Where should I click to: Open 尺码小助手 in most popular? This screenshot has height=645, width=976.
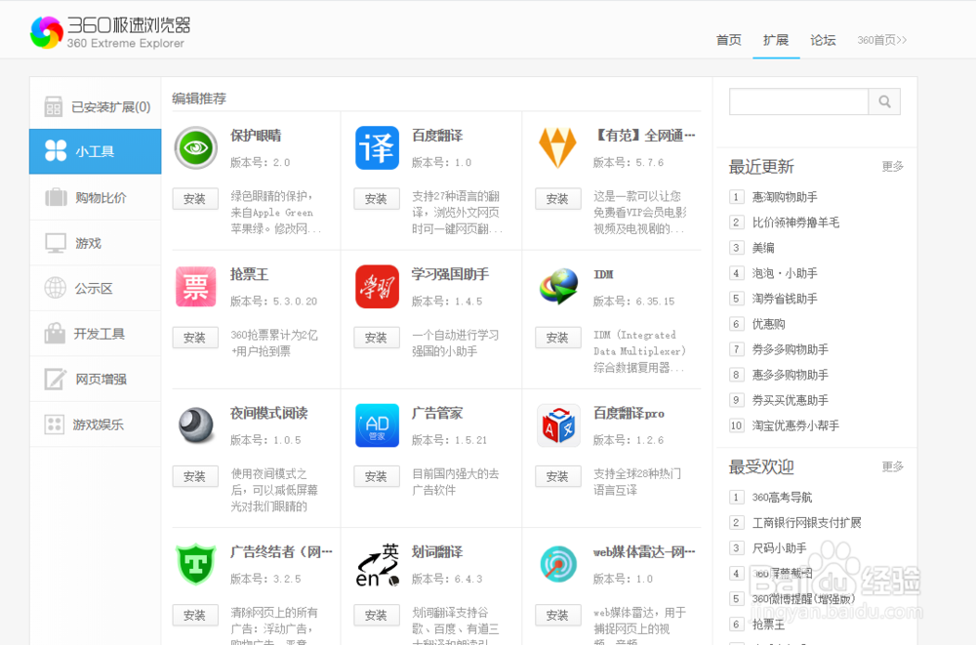[779, 548]
